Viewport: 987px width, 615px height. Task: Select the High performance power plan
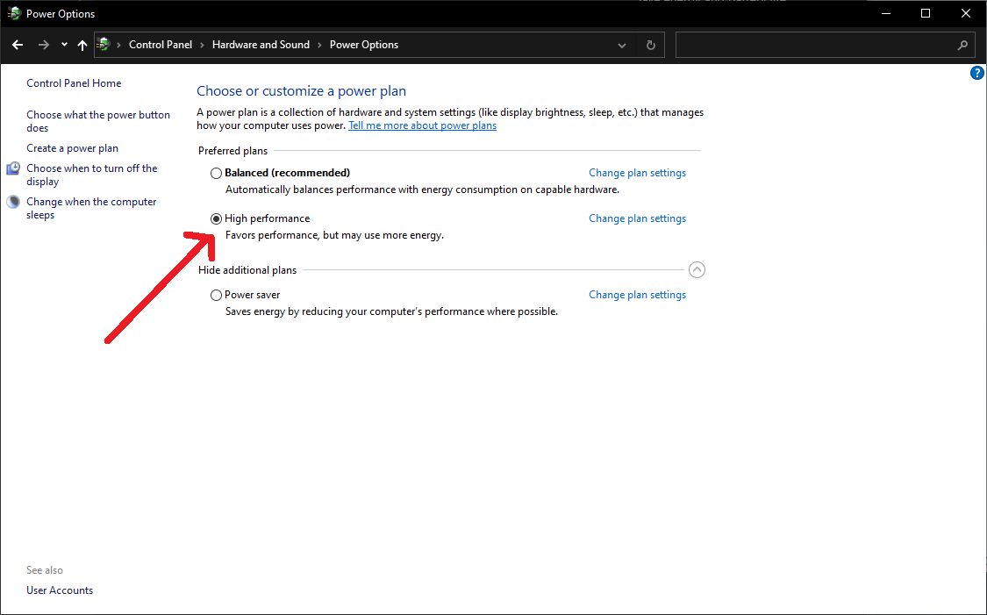(216, 218)
